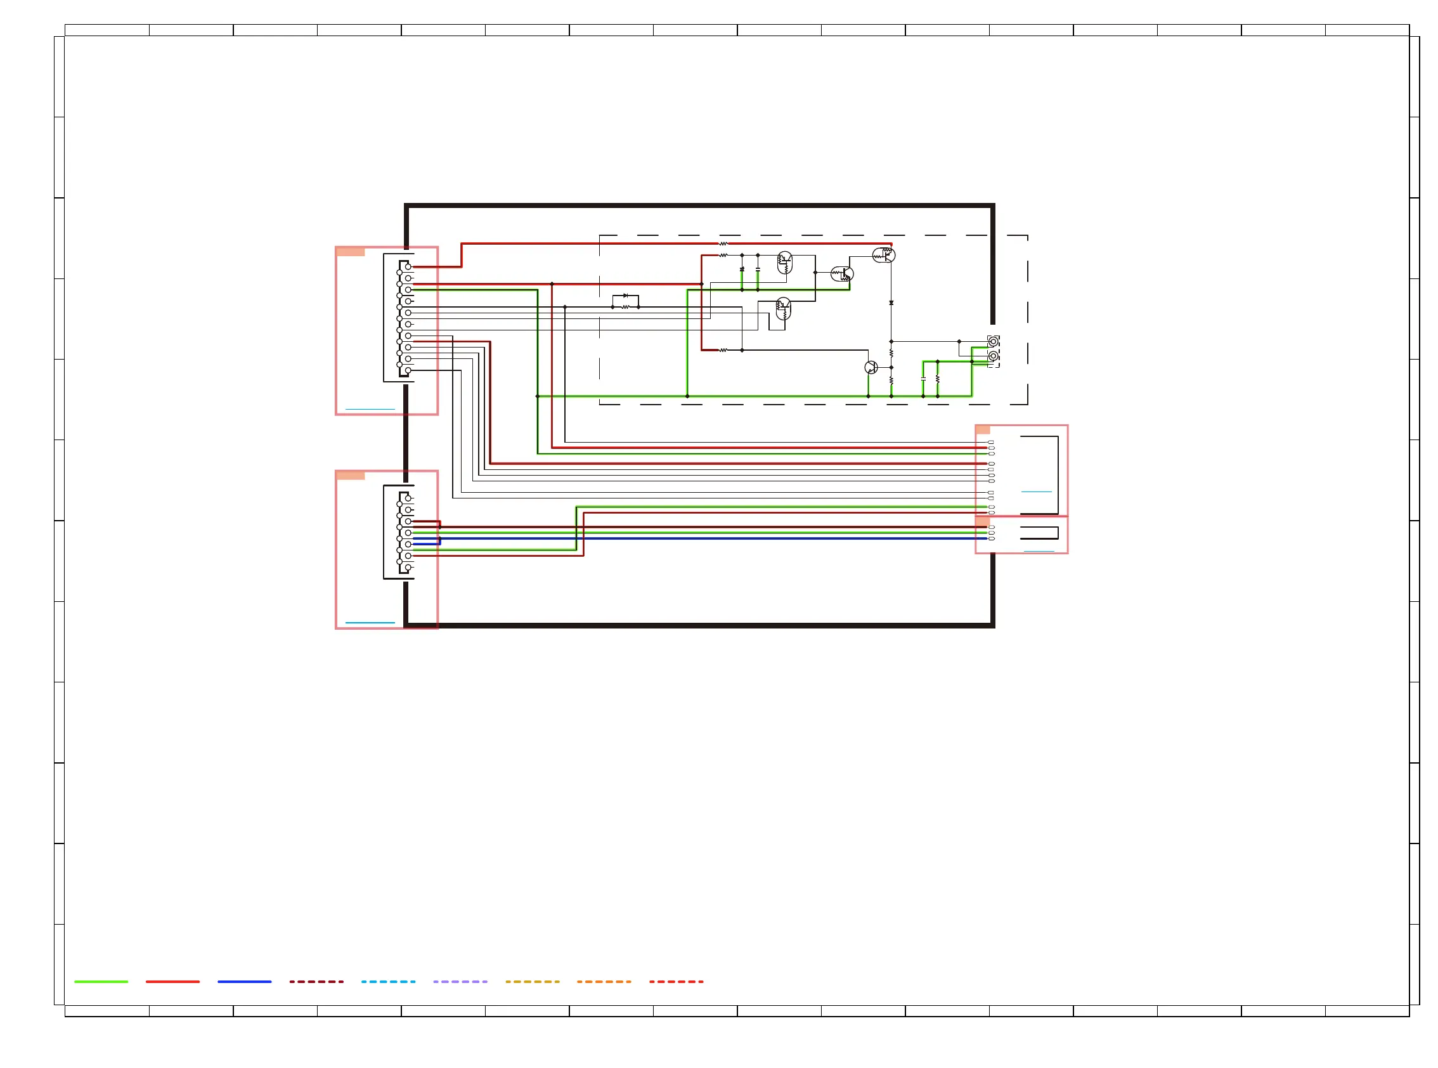Click the orange tag of small bottom-right box
Screen dimensions: 1438x1068
click(x=983, y=521)
